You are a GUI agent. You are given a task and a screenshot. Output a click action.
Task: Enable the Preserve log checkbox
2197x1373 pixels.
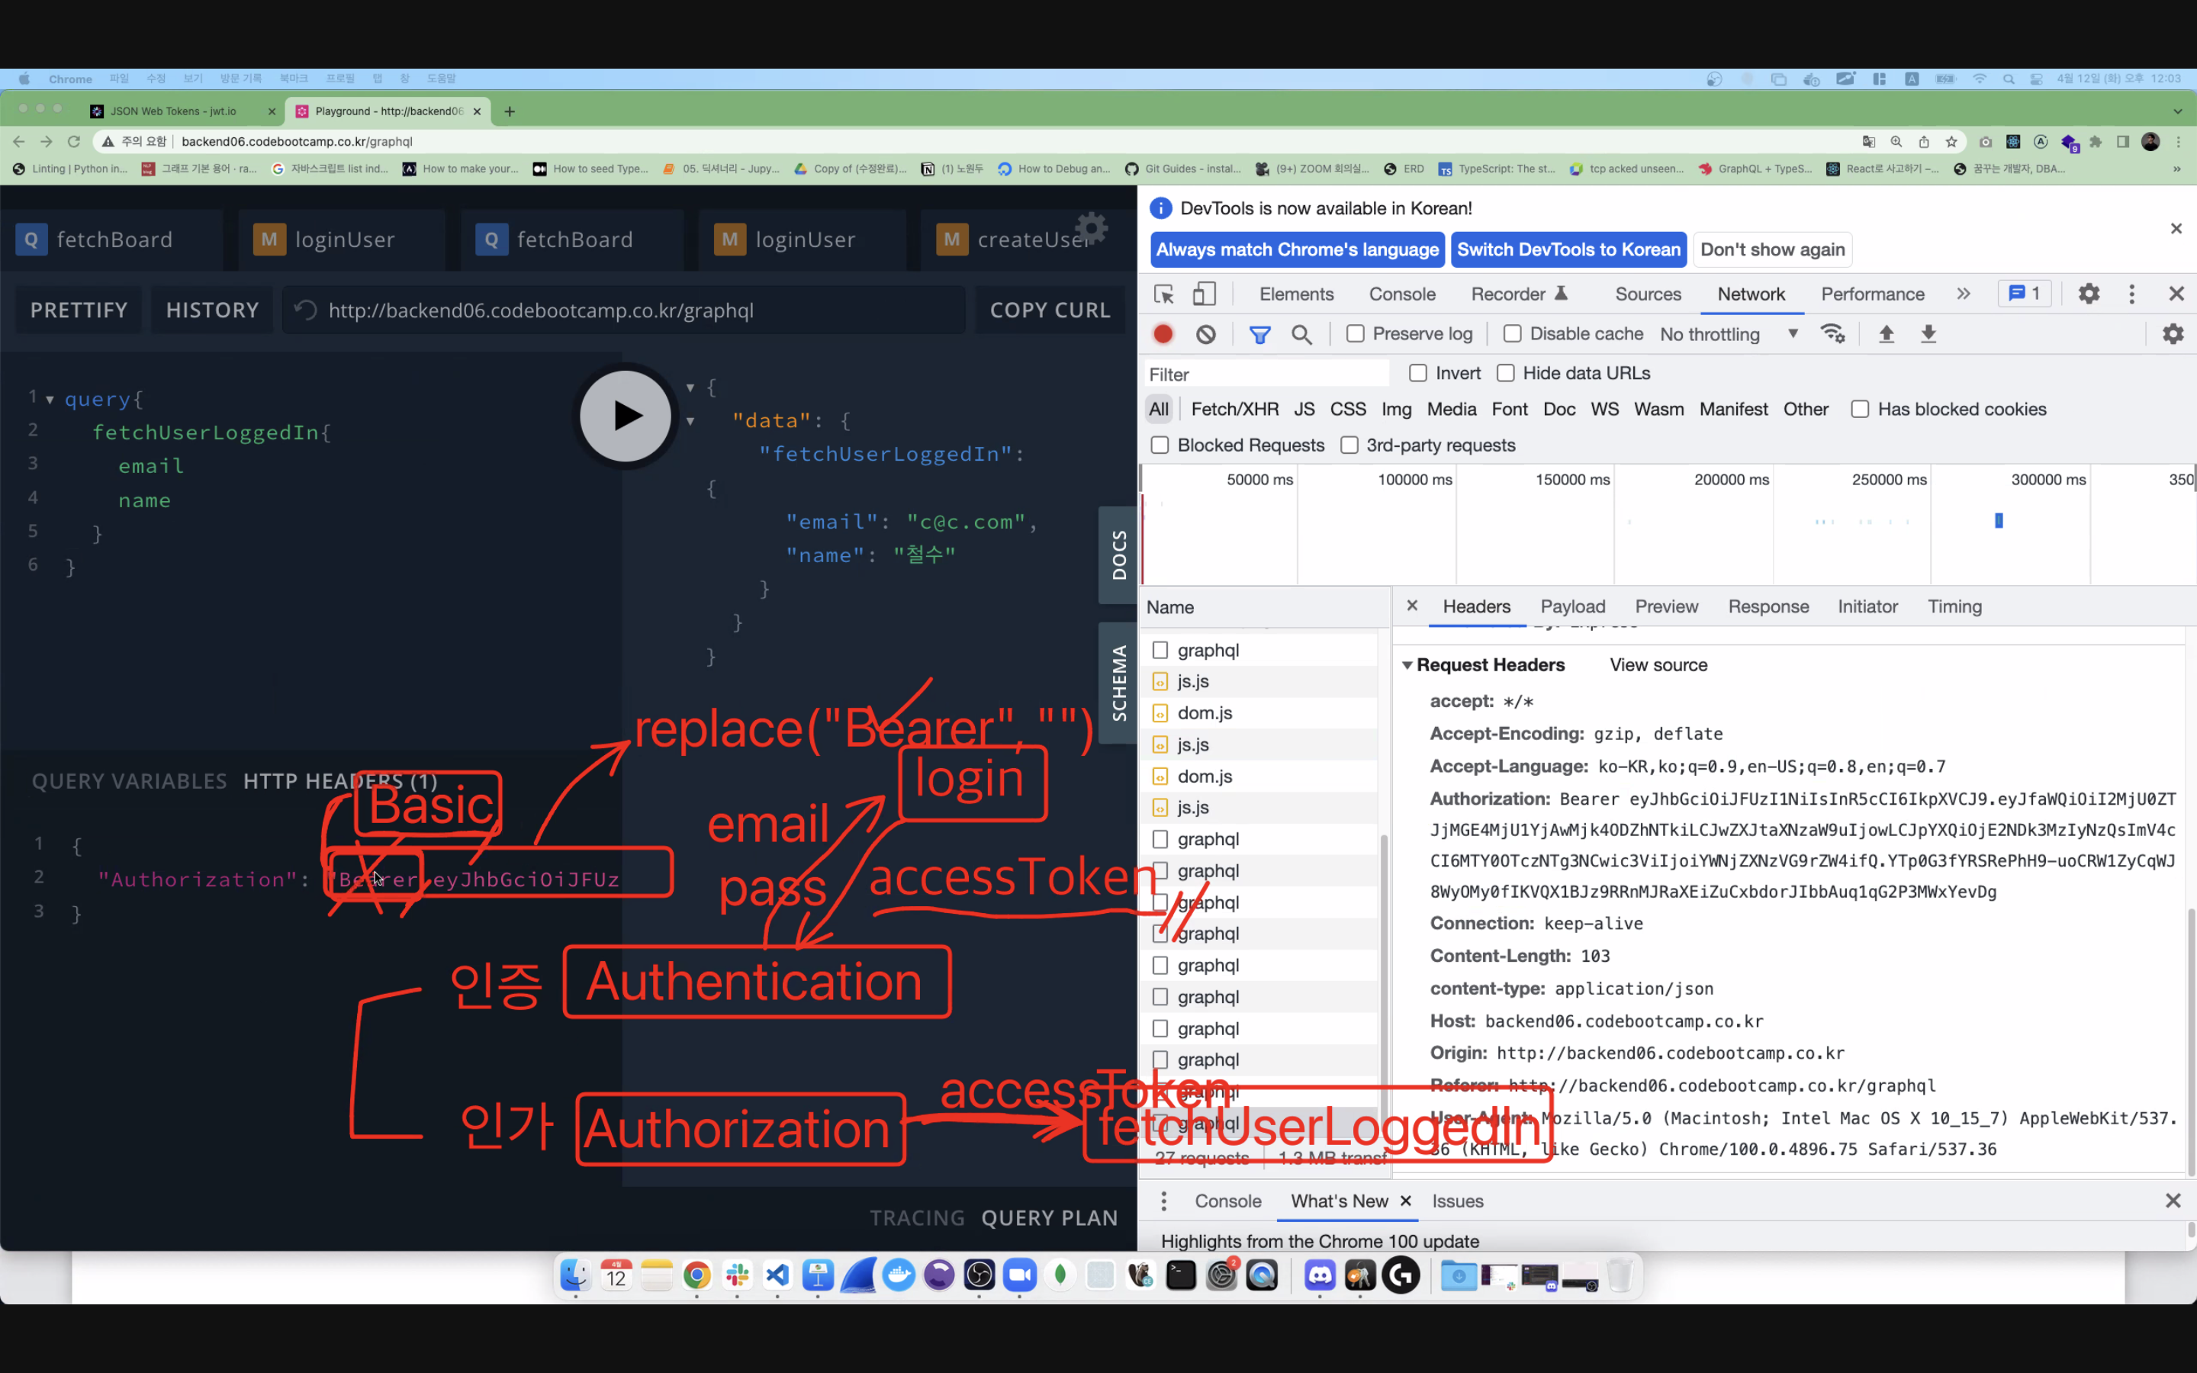1356,334
